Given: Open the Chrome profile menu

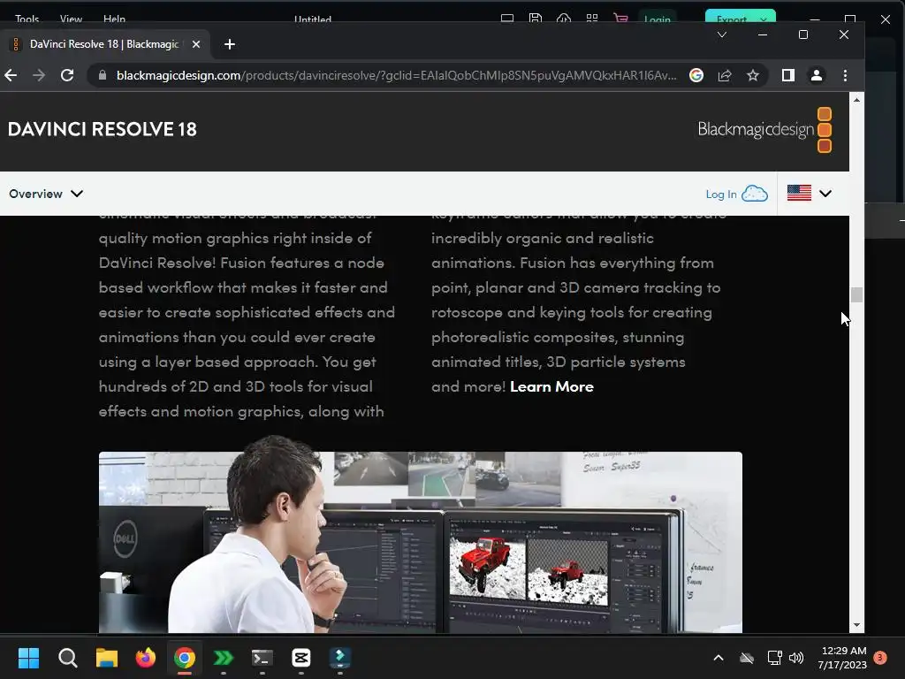Looking at the screenshot, I should pyautogui.click(x=817, y=75).
